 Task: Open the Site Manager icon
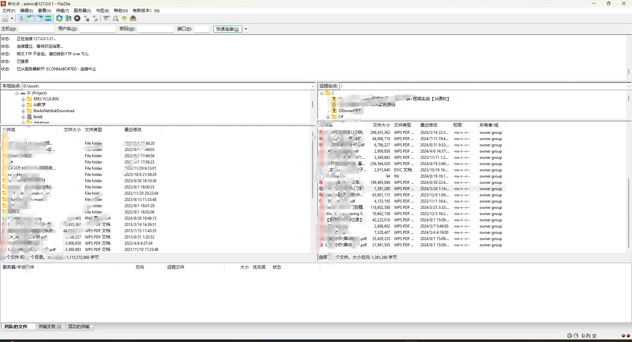(5, 19)
